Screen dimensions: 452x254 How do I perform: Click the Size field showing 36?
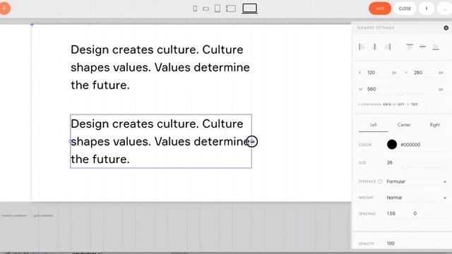[x=417, y=163]
